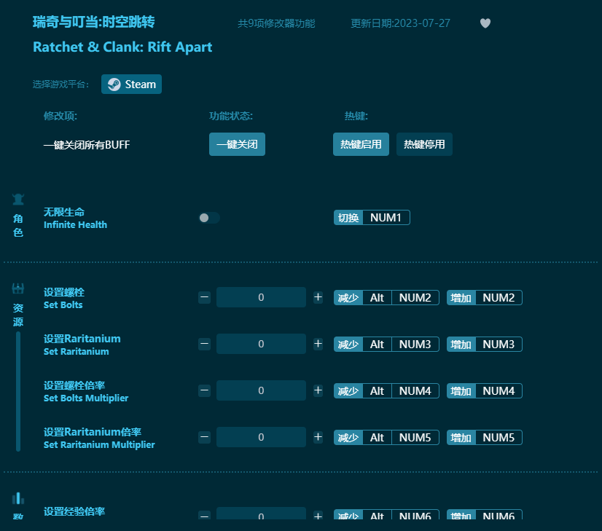
Task: Click the minus stepper for Set Raritanium Multiplier
Action: (x=204, y=436)
